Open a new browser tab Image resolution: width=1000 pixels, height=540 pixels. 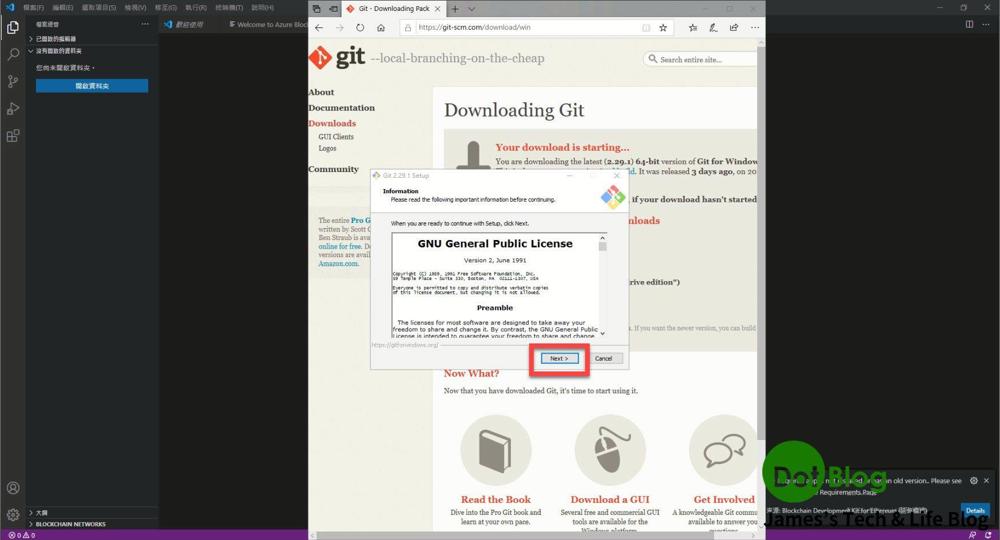click(455, 9)
